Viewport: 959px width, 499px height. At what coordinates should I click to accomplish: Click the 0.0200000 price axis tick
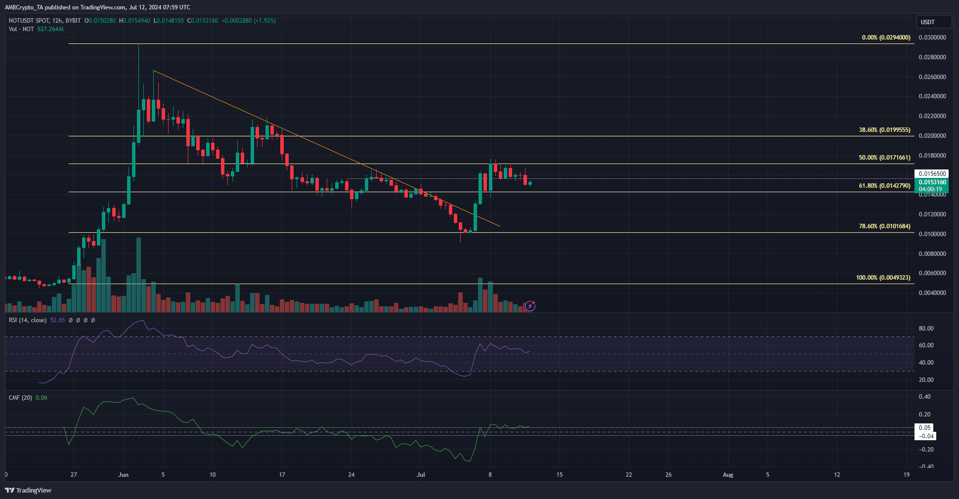[932, 136]
